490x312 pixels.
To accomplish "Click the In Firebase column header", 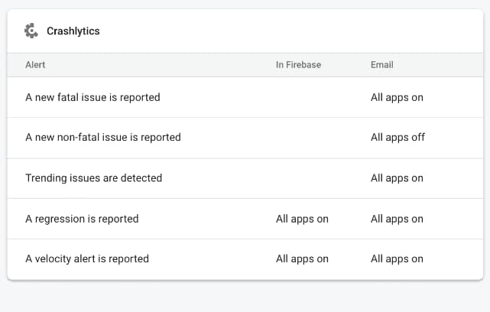I will click(298, 65).
